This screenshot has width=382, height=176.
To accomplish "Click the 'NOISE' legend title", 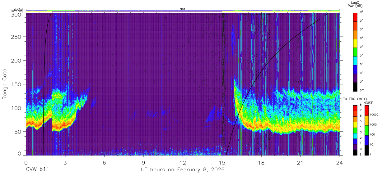I will pyautogui.click(x=368, y=103).
